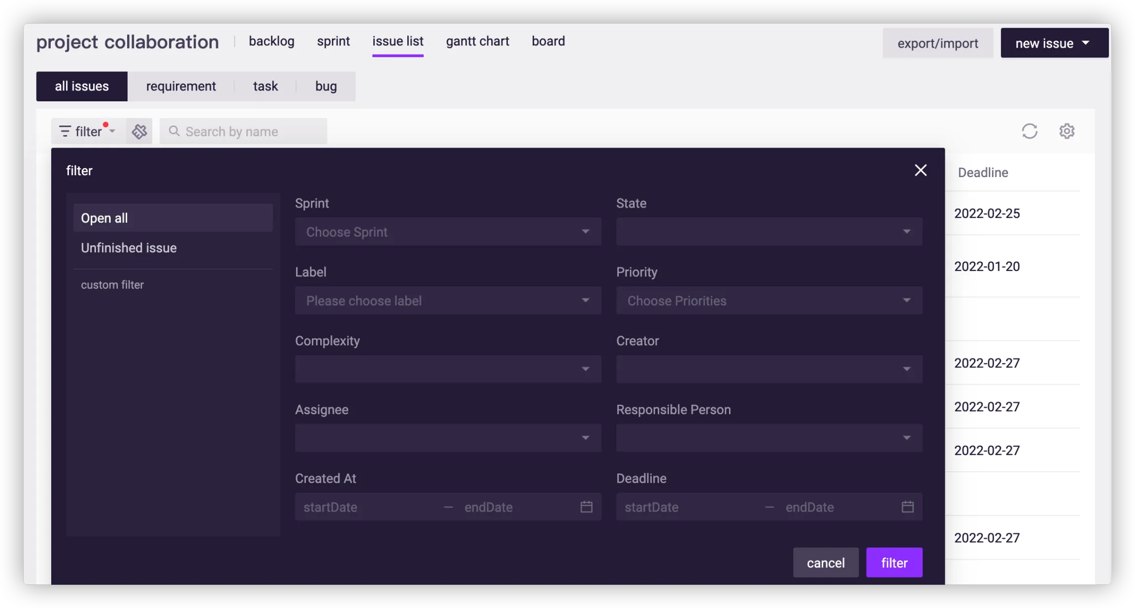
Task: Click the Deadline calendar icon in filter panel
Action: pyautogui.click(x=907, y=507)
